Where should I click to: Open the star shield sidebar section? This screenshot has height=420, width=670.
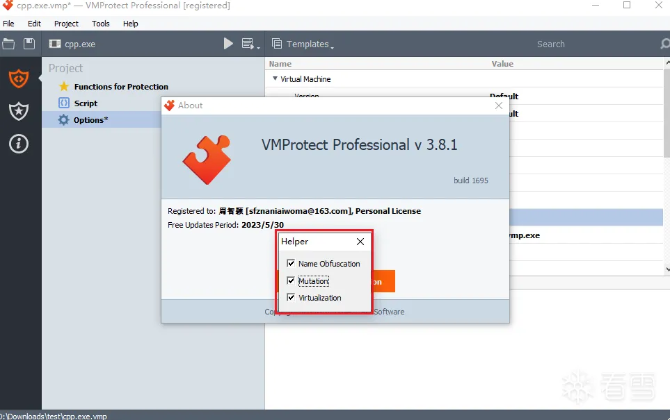click(x=19, y=111)
